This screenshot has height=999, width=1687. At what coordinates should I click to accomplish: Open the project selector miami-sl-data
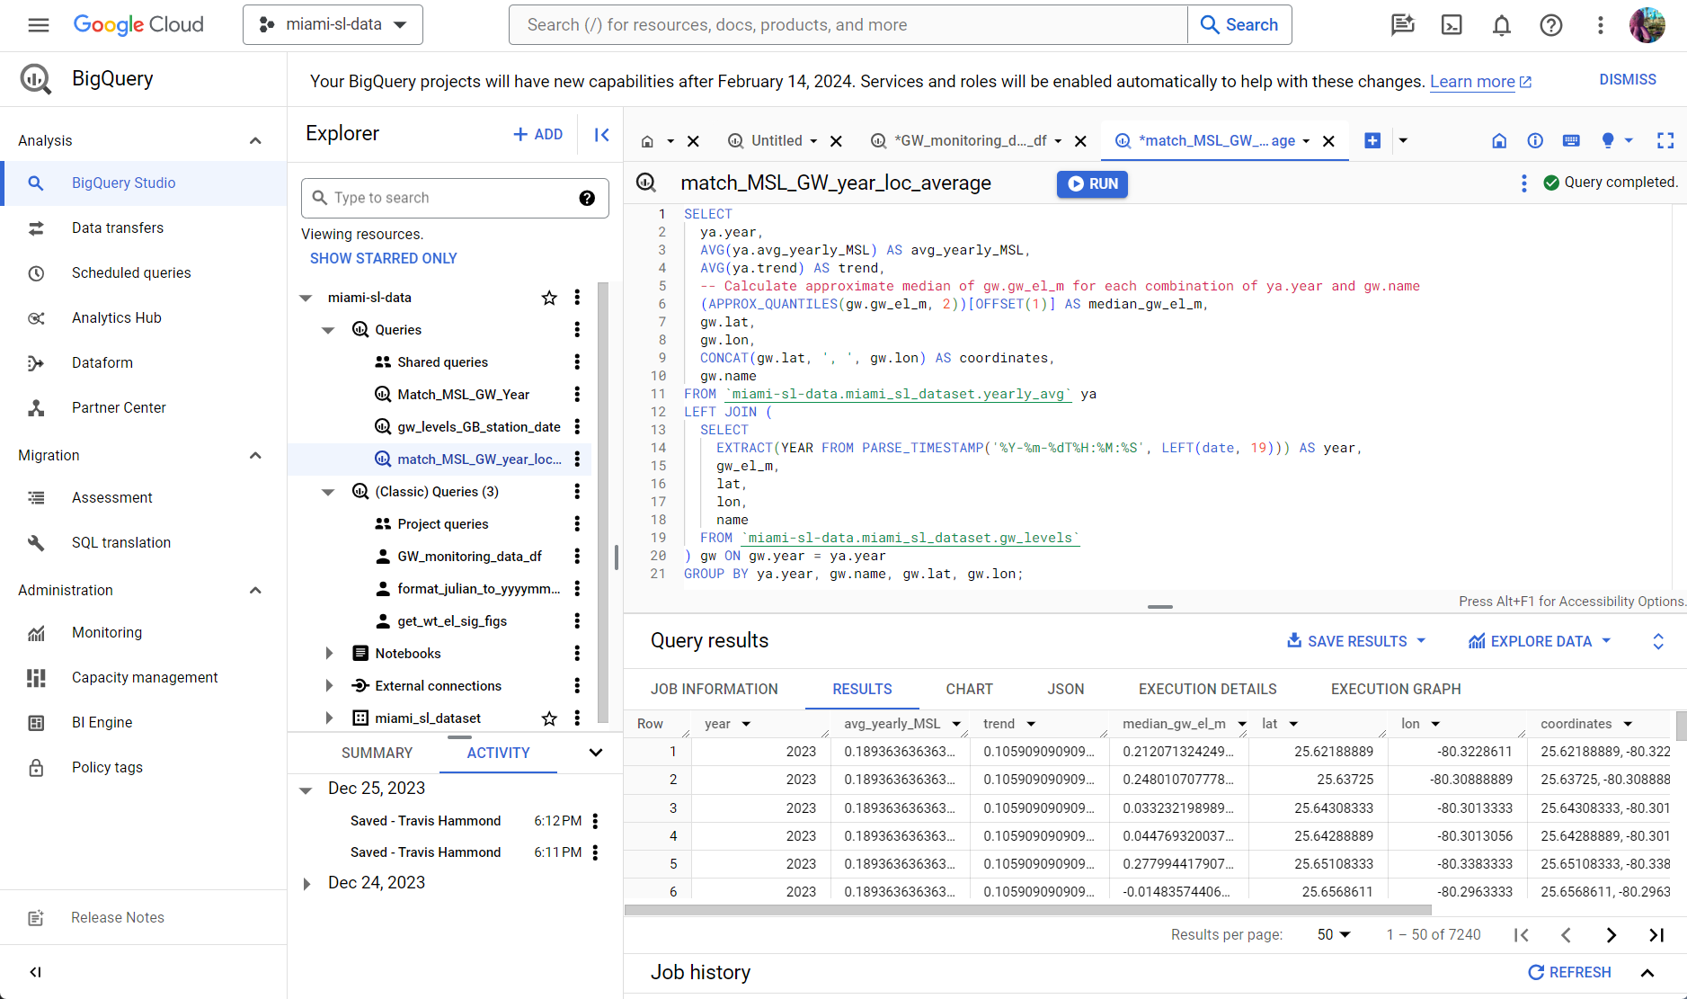[333, 25]
